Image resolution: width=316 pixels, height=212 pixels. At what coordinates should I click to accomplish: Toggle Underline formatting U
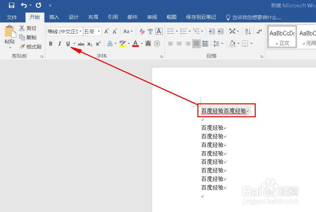[68, 44]
